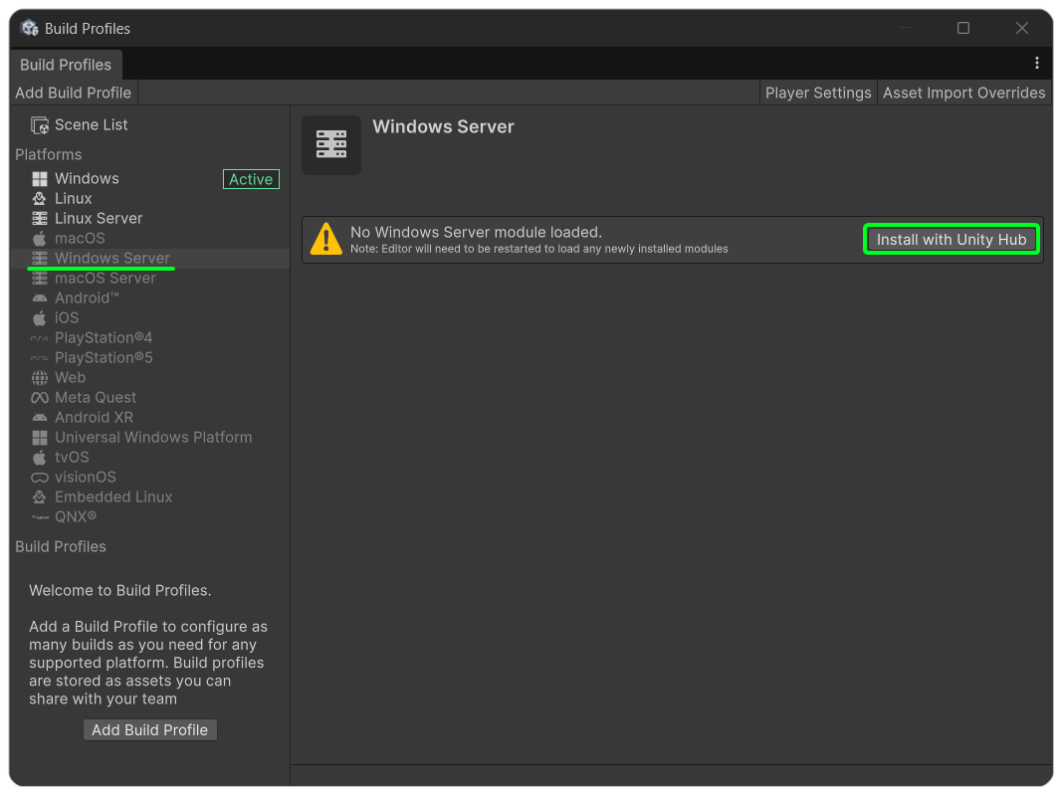Click the Scene List icon
This screenshot has height=795, width=1062.
coord(40,125)
